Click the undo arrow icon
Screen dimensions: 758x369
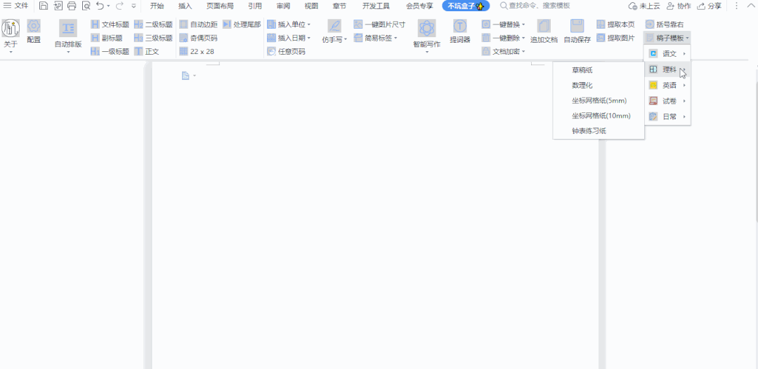(100, 6)
